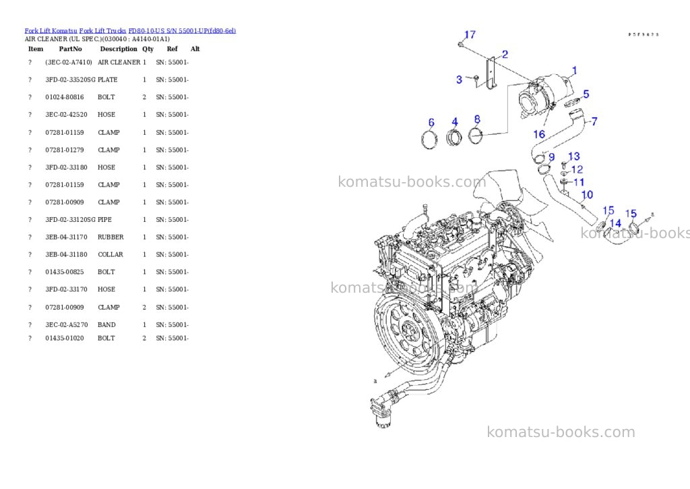The width and height of the screenshot is (690, 489).
Task: Select part number 3EB-04-31180
Action: [x=66, y=255]
